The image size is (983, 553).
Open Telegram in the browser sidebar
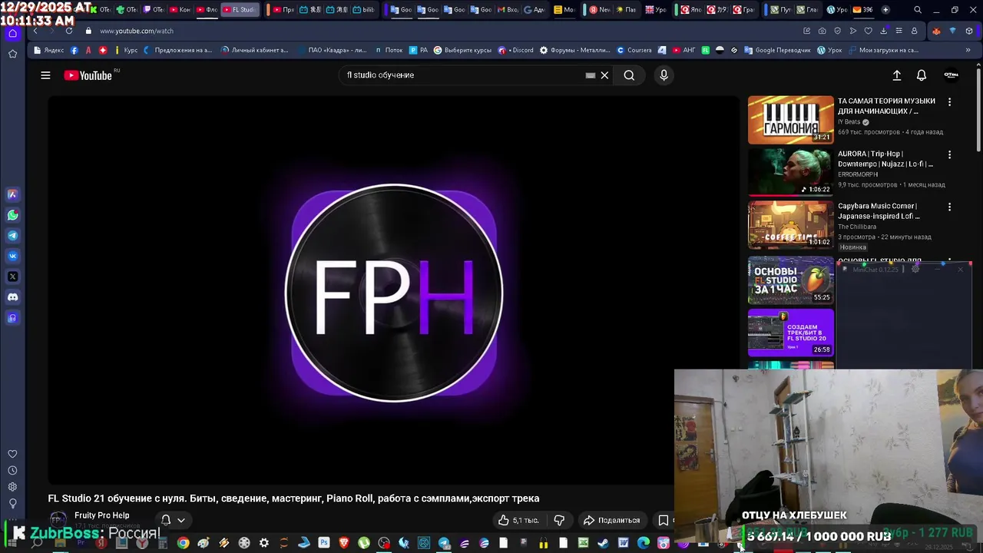[x=12, y=236]
